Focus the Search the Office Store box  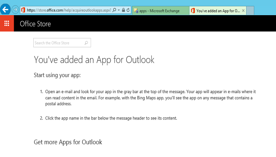click(x=62, y=43)
